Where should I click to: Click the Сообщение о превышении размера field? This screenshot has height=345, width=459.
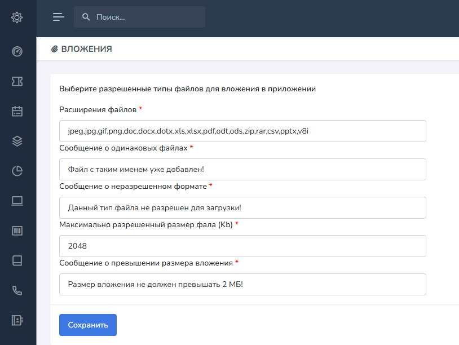[x=242, y=284]
